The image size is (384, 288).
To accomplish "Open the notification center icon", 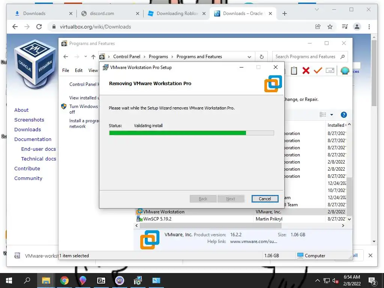I will click(372, 281).
